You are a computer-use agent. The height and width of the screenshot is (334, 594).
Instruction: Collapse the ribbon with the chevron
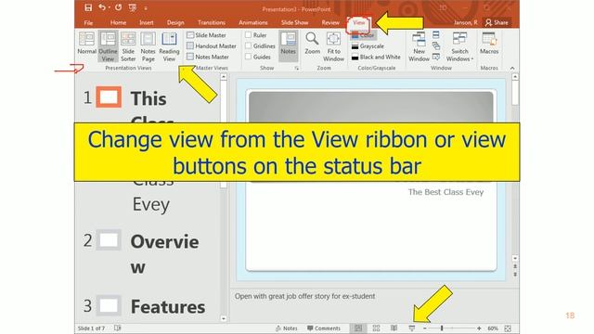click(x=512, y=68)
